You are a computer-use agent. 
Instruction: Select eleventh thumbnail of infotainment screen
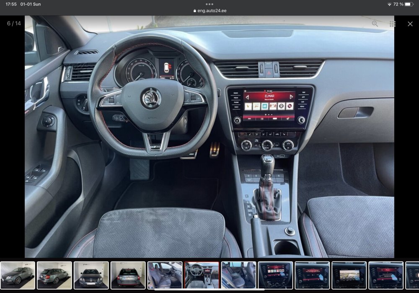(386, 275)
